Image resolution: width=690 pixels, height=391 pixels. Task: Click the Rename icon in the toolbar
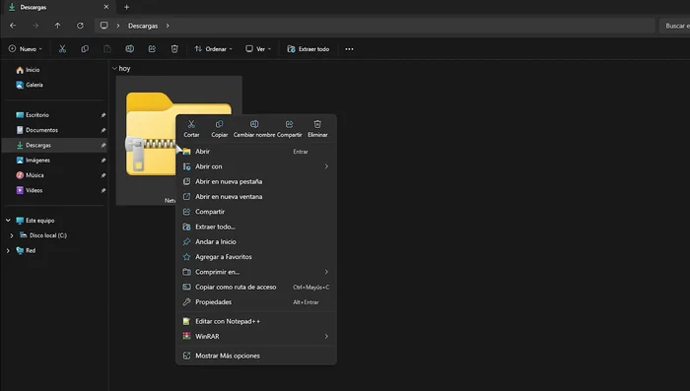(129, 49)
